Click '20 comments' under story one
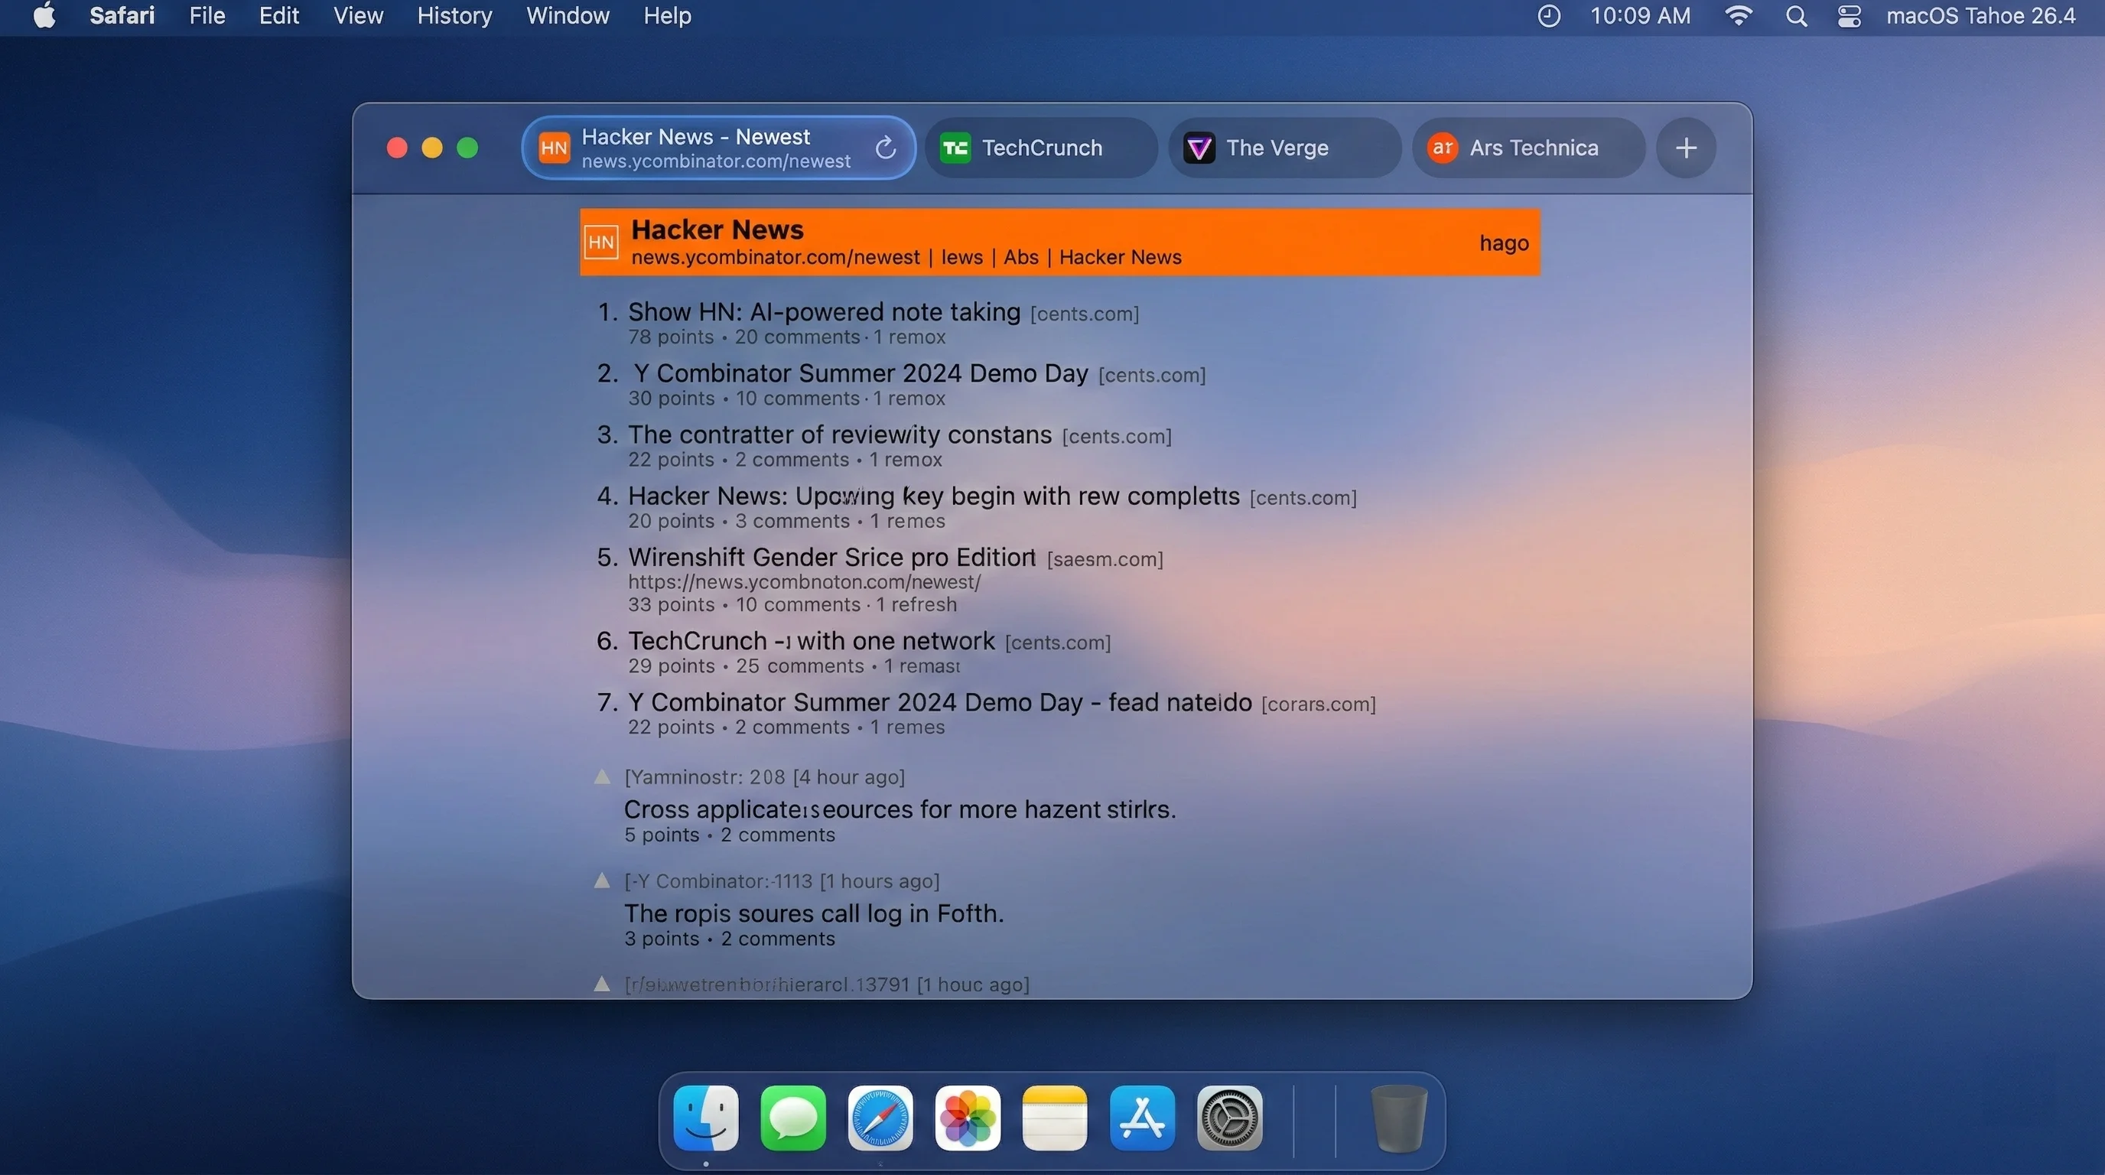The width and height of the screenshot is (2105, 1175). point(797,337)
